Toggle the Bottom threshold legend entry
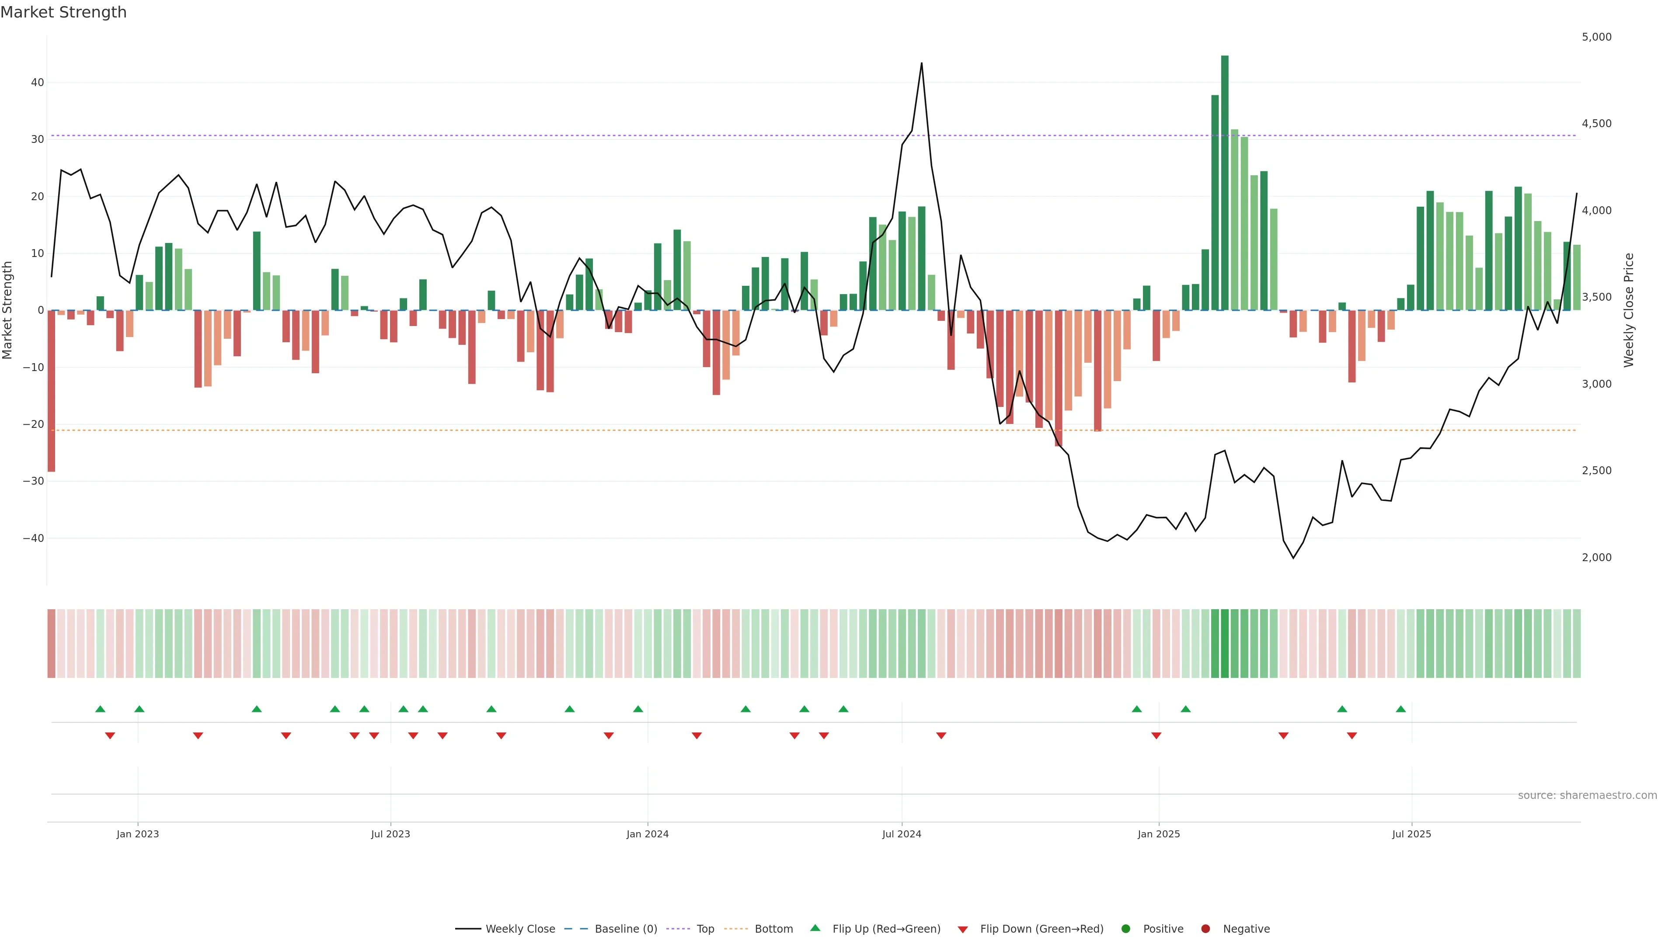The height and width of the screenshot is (944, 1679). click(x=773, y=929)
